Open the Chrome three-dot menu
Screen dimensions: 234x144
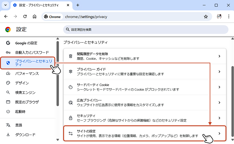click(x=229, y=17)
